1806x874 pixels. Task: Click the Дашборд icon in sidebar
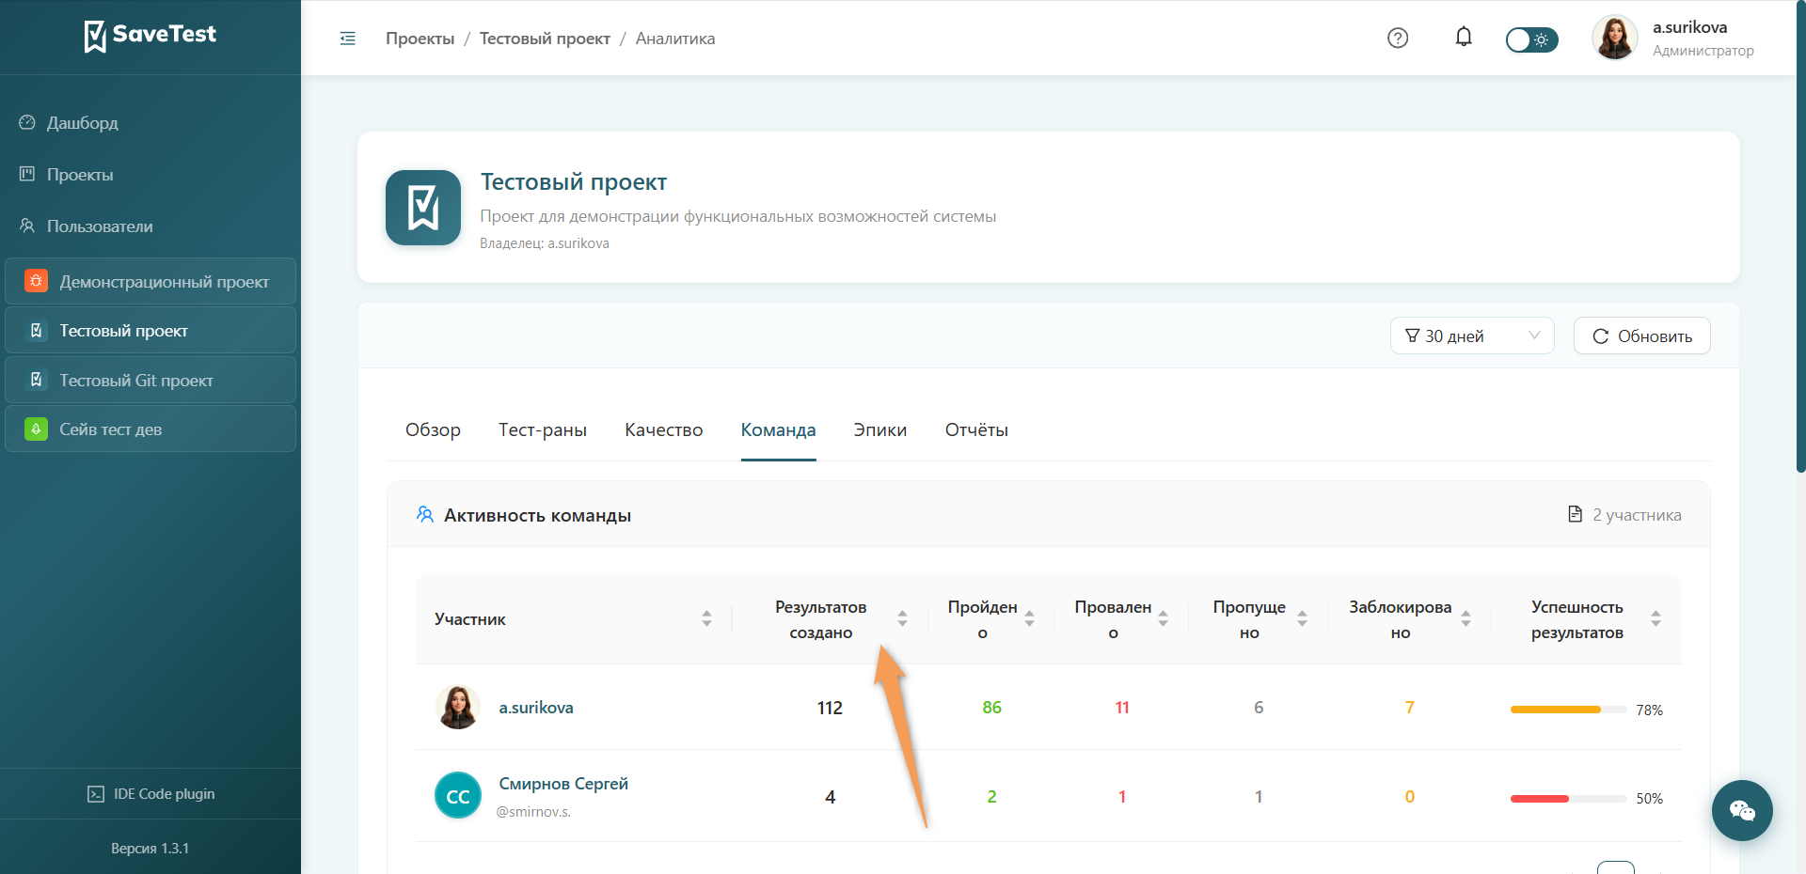27,122
